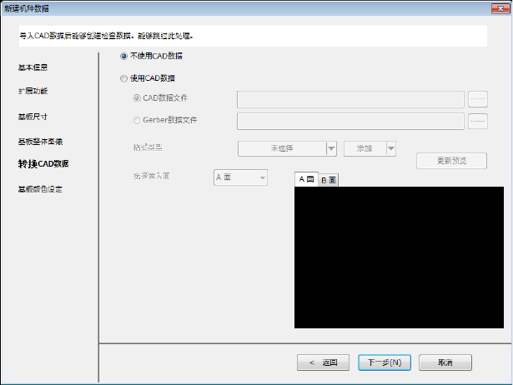Click the 添加 button
The image size is (513, 385).
[365, 148]
